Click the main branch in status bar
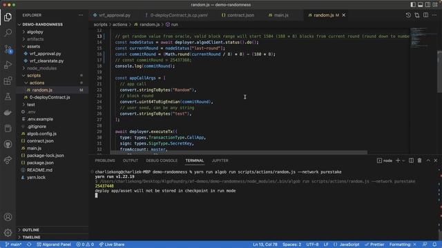Image resolution: width=442 pixels, height=248 pixels. click(13, 245)
